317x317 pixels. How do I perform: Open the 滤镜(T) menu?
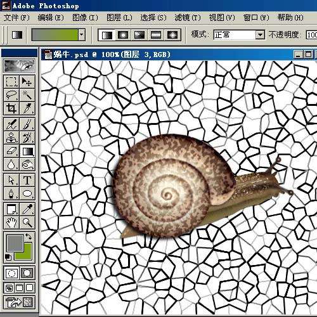click(x=188, y=18)
